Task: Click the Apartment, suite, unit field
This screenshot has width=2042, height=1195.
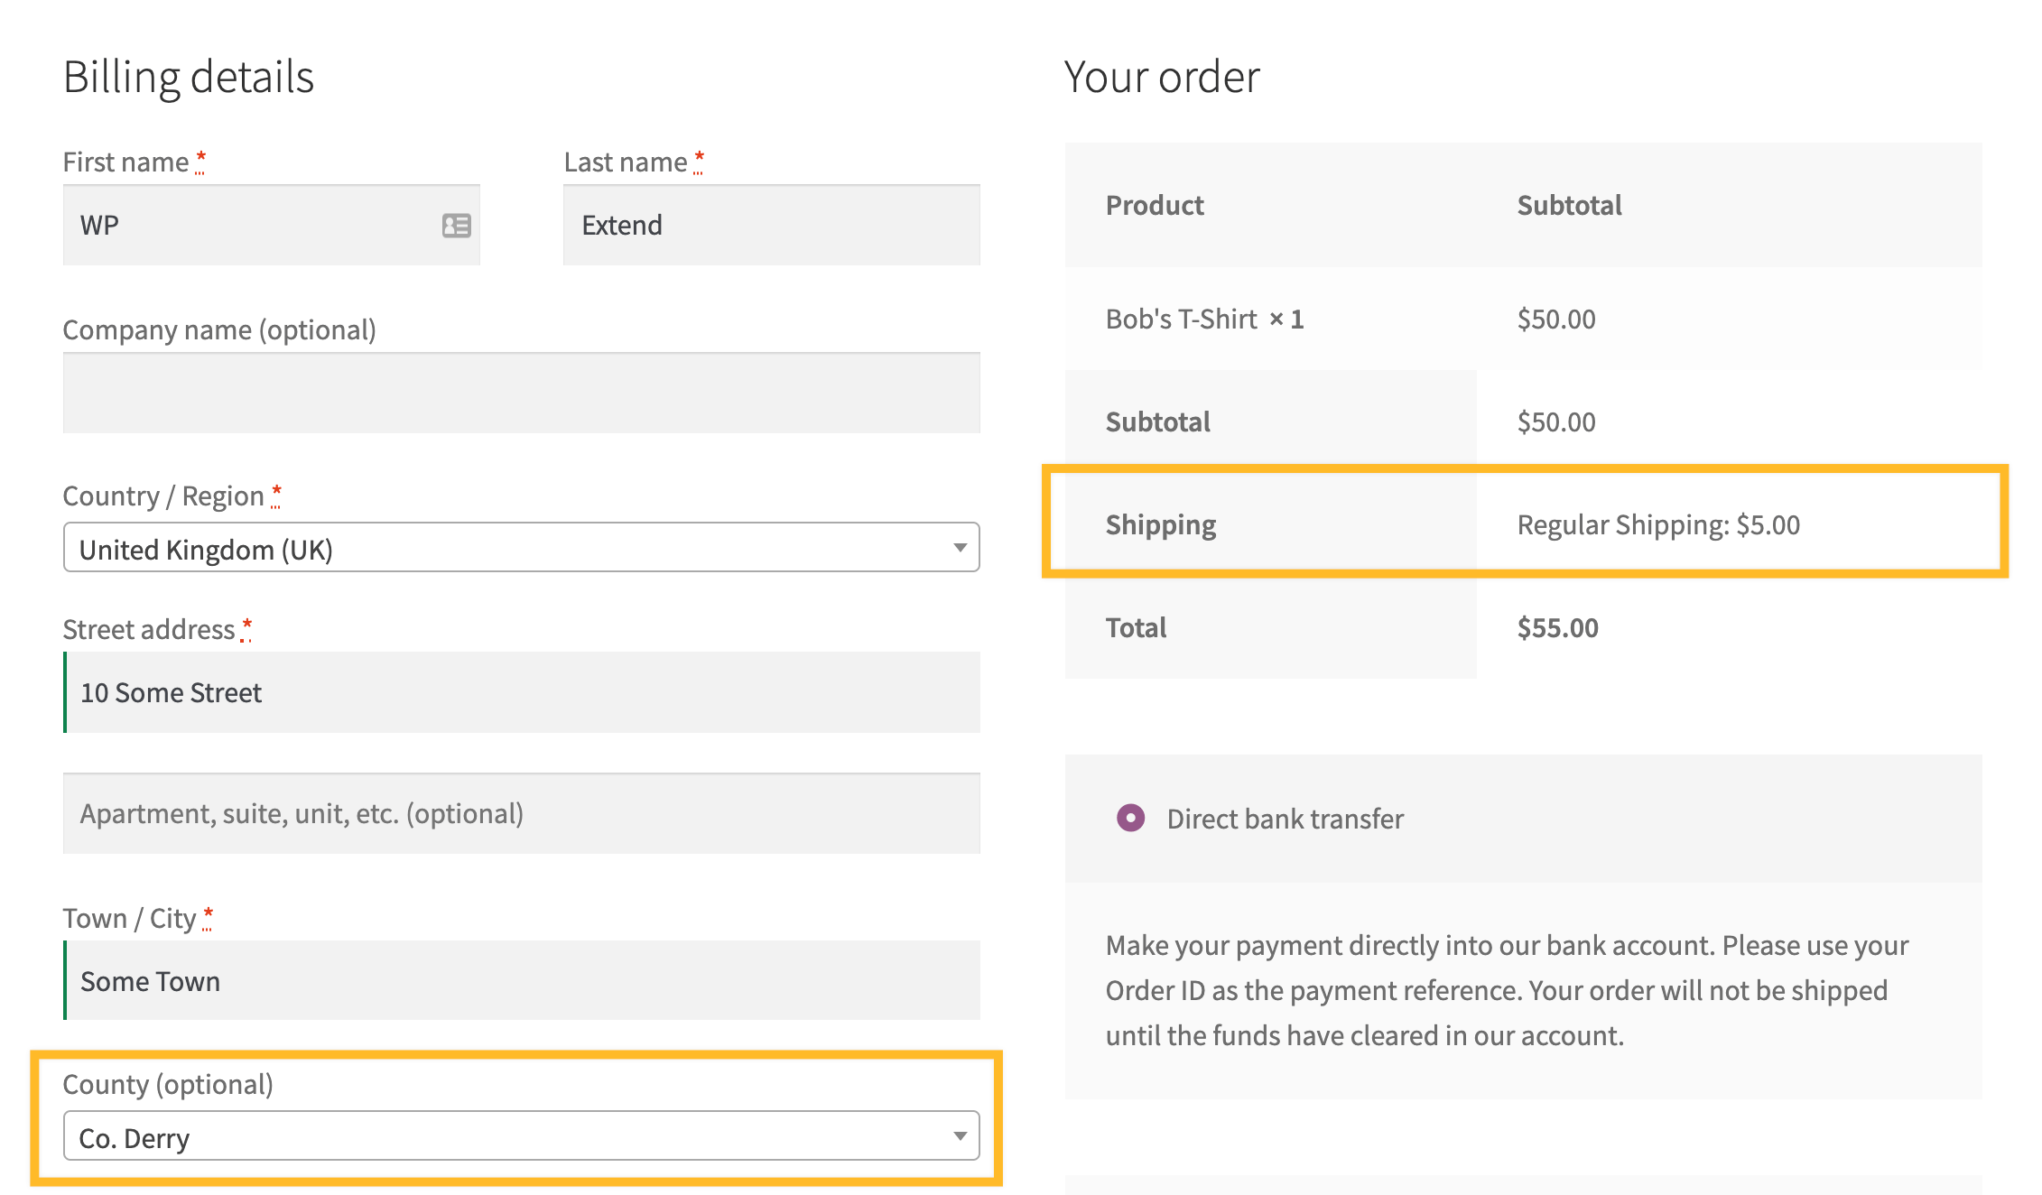Action: [521, 814]
